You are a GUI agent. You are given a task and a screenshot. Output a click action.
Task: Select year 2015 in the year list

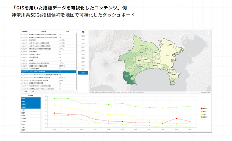click(83, 55)
